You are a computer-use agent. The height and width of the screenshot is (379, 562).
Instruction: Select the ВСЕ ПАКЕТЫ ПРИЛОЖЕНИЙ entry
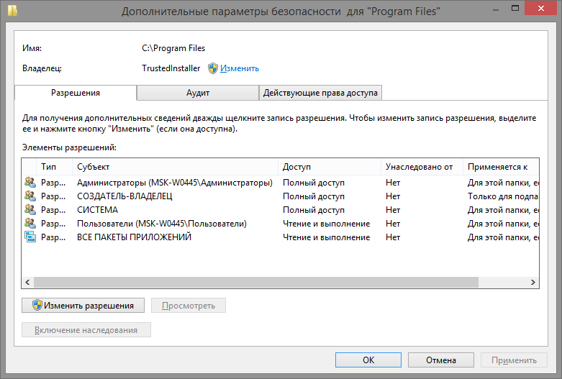[281, 237]
